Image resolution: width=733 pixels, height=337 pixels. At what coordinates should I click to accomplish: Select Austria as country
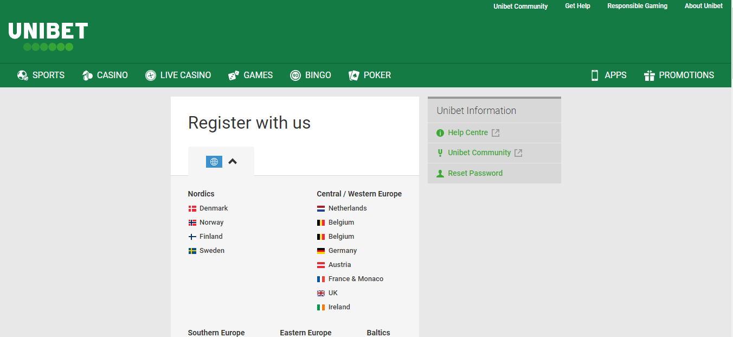point(339,265)
